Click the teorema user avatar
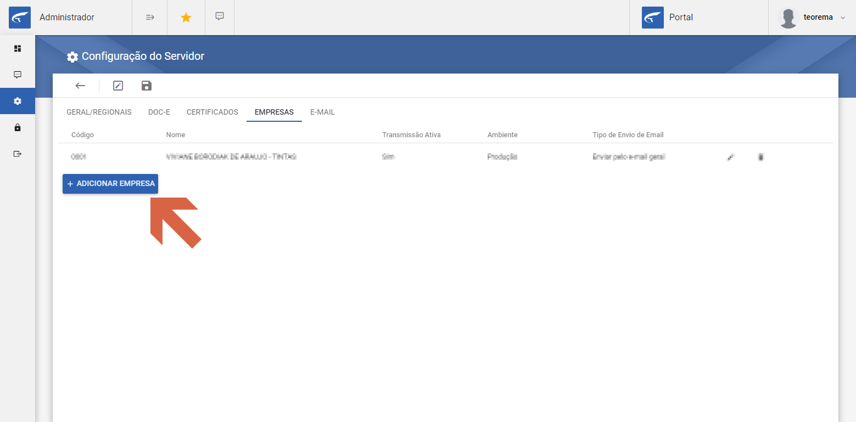The height and width of the screenshot is (422, 856). click(x=788, y=18)
